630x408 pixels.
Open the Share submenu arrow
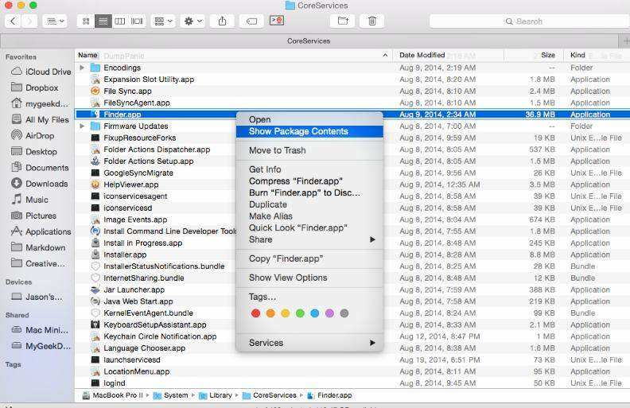click(x=372, y=239)
